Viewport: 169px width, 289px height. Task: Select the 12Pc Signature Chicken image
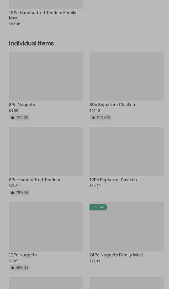[126, 152]
